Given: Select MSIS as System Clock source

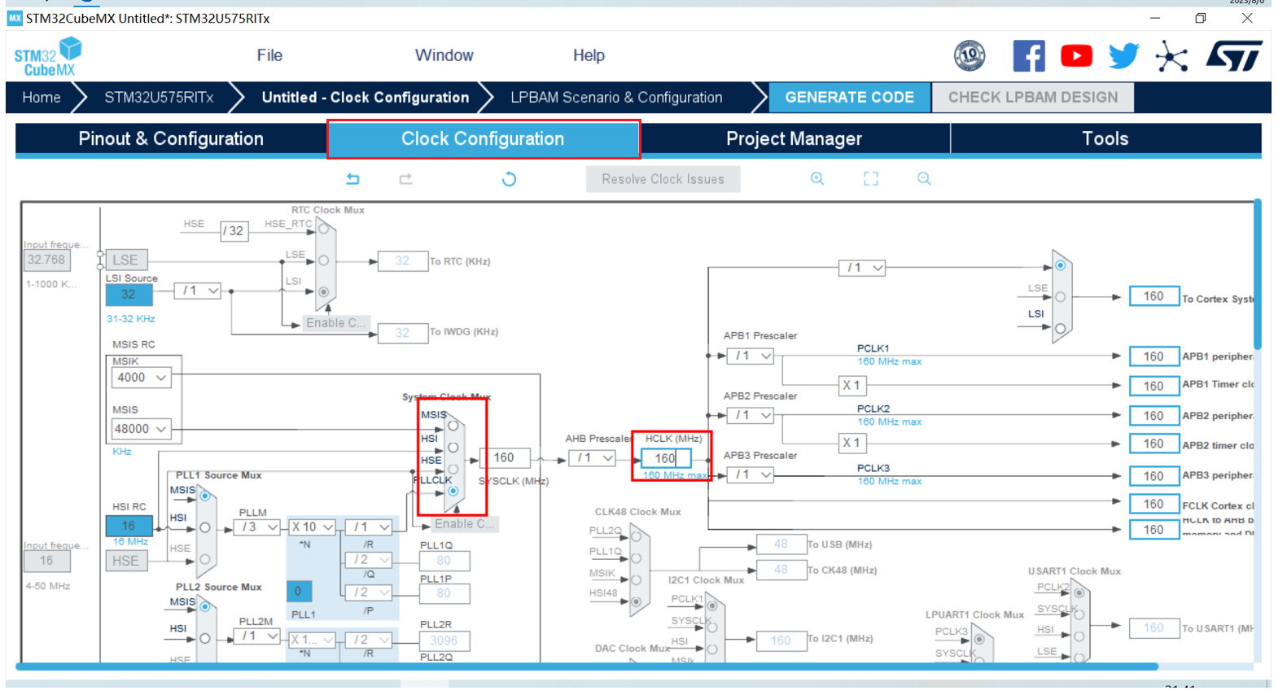Looking at the screenshot, I should pyautogui.click(x=453, y=426).
